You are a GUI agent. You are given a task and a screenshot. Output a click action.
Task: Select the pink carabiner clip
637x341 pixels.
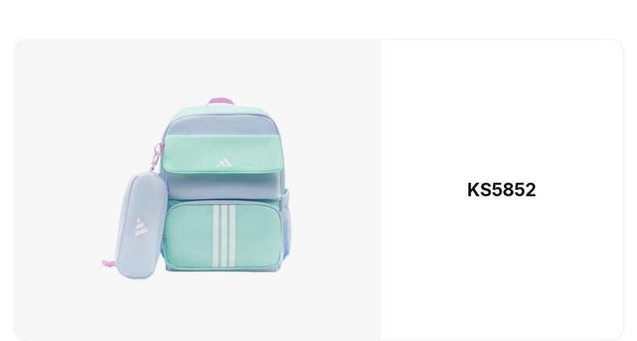click(156, 156)
